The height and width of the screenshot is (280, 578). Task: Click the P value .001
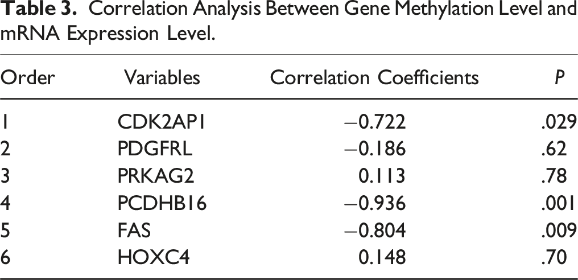click(557, 203)
